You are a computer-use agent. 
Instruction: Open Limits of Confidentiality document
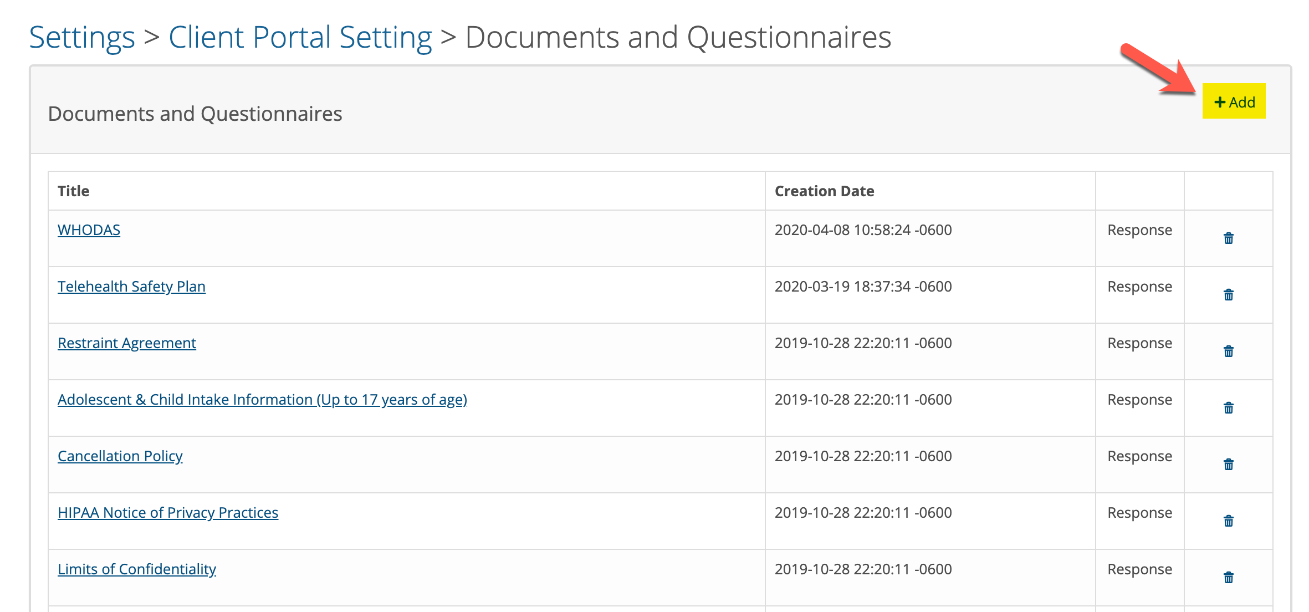(x=137, y=569)
